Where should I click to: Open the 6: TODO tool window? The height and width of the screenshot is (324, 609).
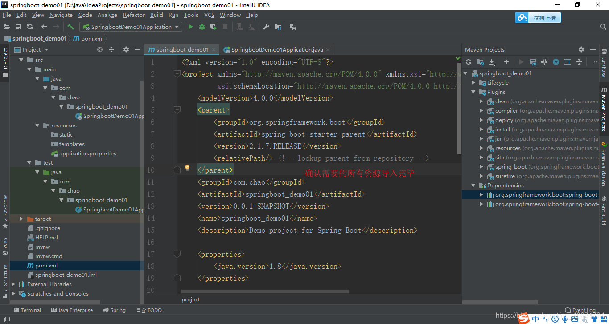click(148, 310)
